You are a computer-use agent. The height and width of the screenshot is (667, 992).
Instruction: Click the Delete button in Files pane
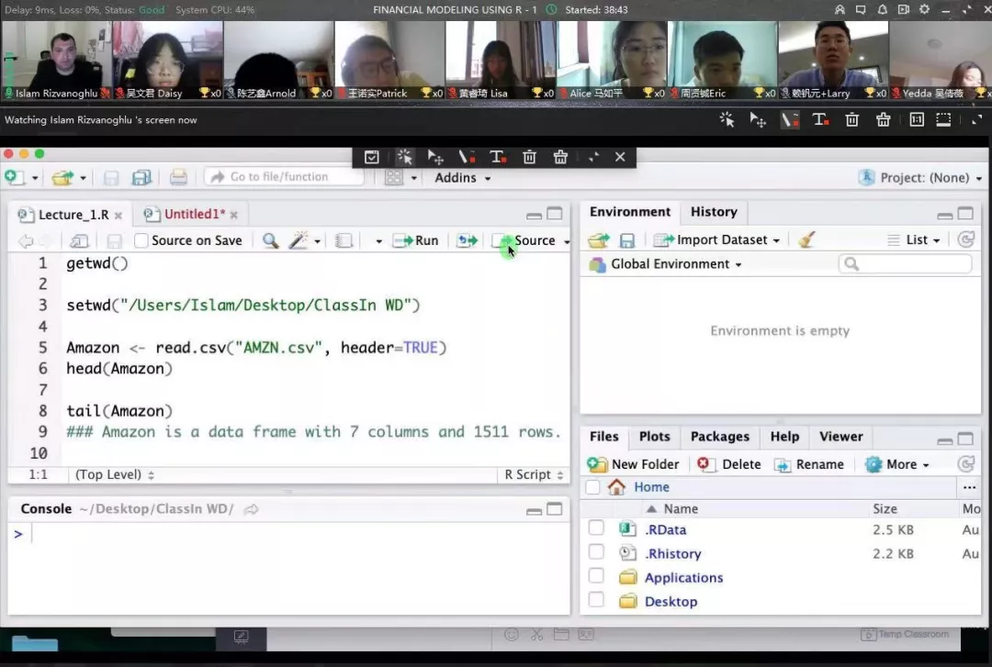pyautogui.click(x=728, y=464)
